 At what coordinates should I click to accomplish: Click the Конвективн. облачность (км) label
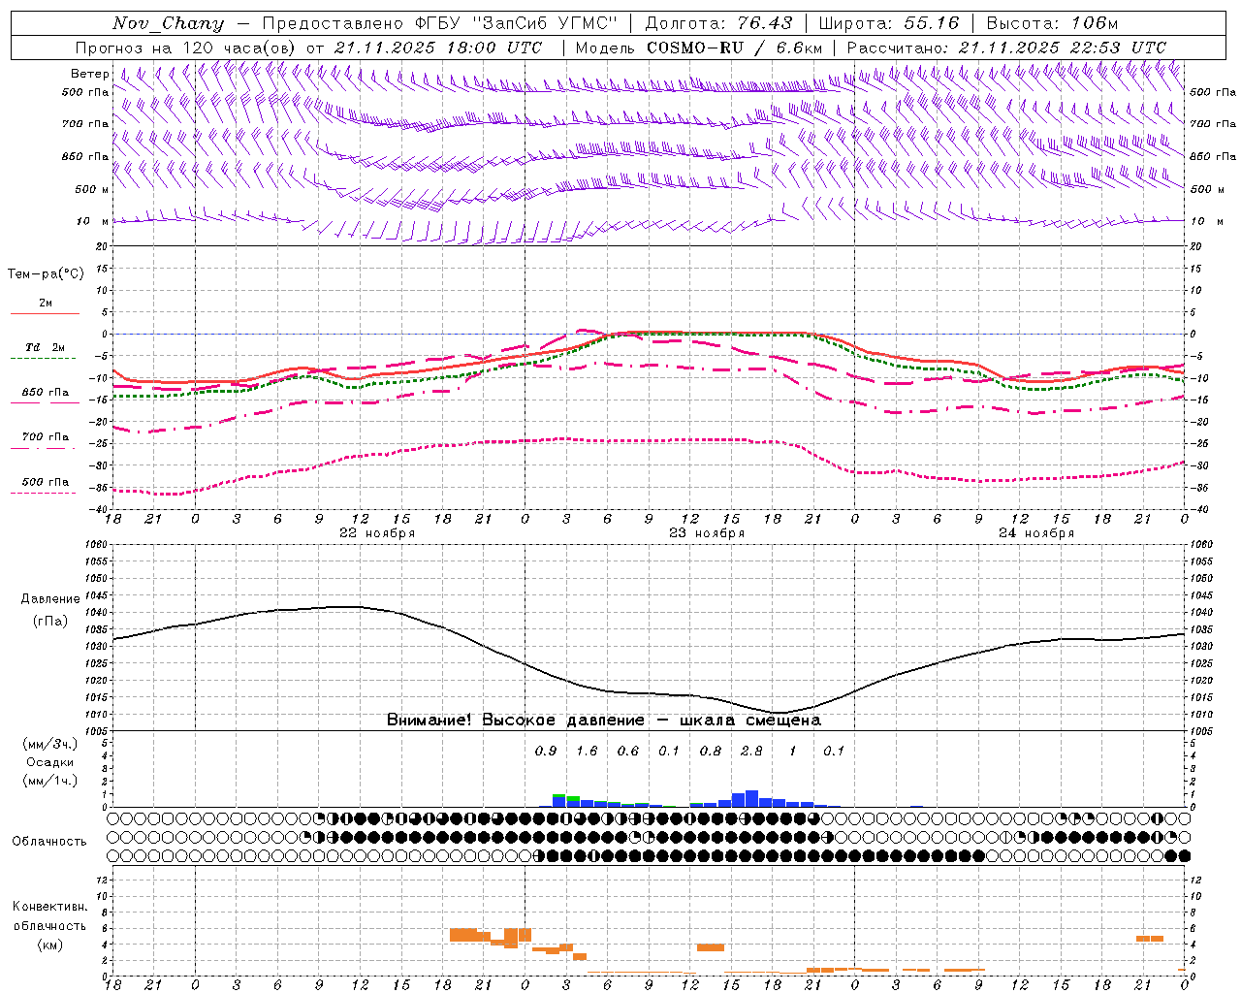(x=49, y=925)
